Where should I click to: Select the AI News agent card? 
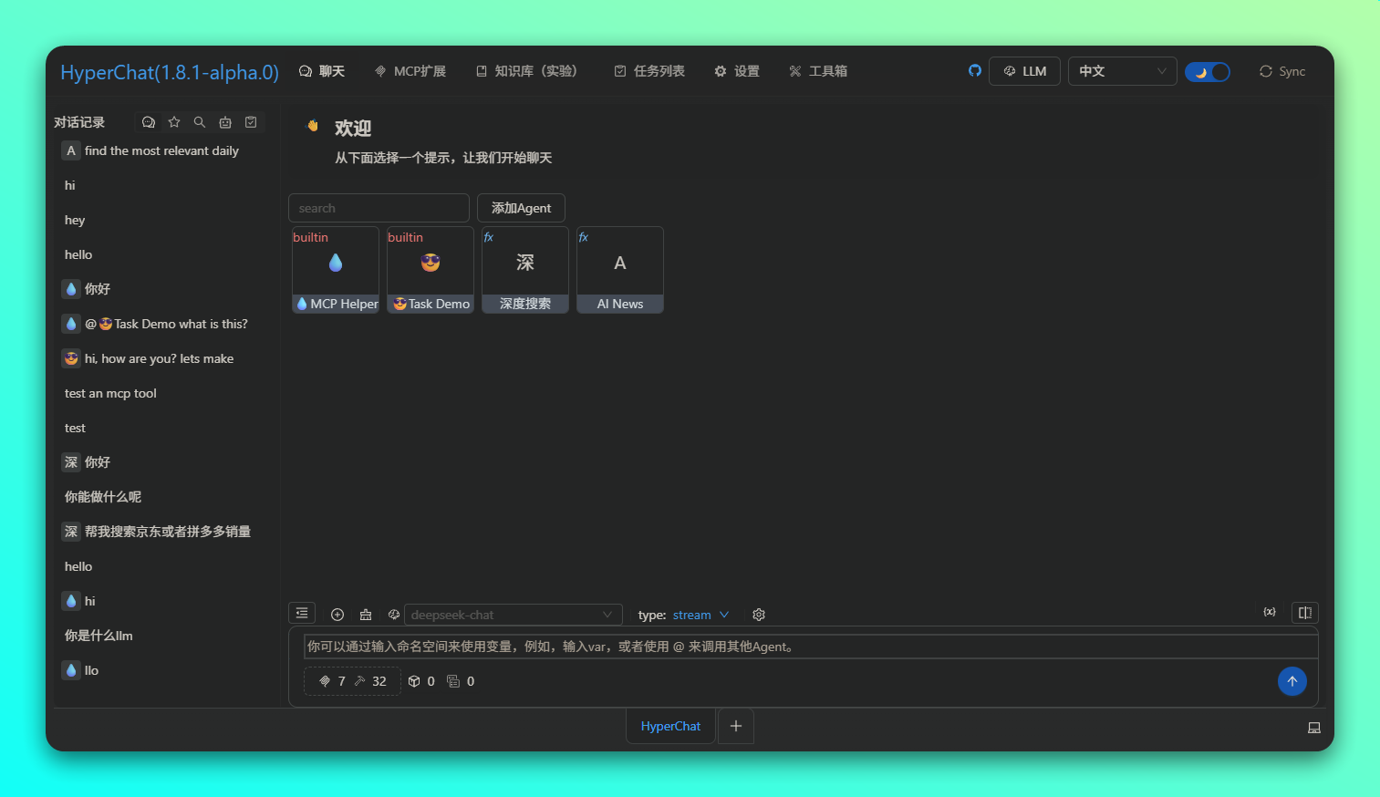point(620,270)
